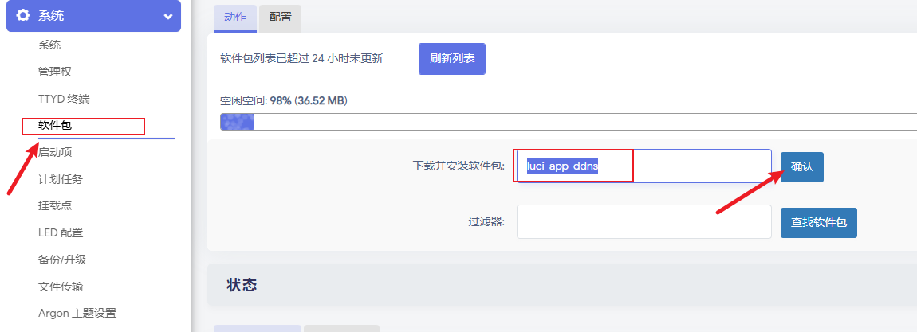This screenshot has height=332, width=917.
Task: Click 确认 to install package
Action: click(802, 167)
